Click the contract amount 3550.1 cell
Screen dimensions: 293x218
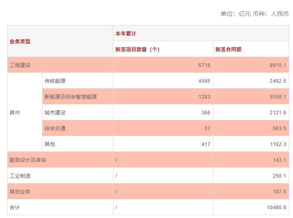coord(277,97)
